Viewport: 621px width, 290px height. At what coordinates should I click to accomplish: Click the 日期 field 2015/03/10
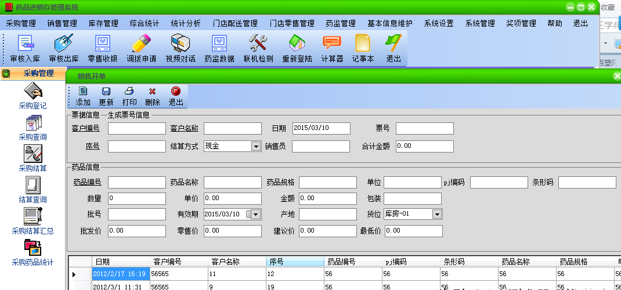pyautogui.click(x=321, y=129)
